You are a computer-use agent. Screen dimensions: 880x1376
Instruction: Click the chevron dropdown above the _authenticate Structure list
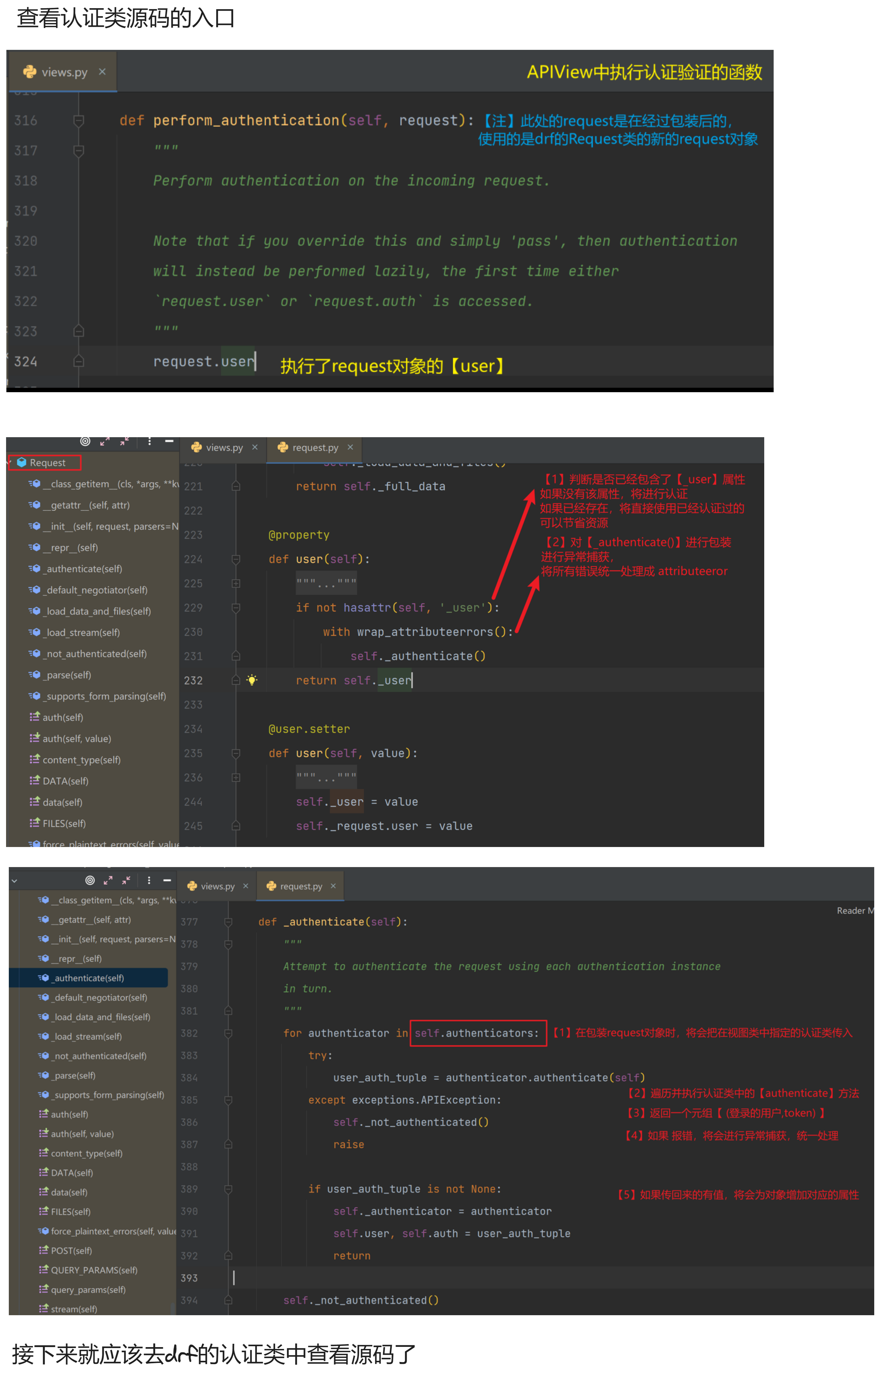(x=14, y=881)
